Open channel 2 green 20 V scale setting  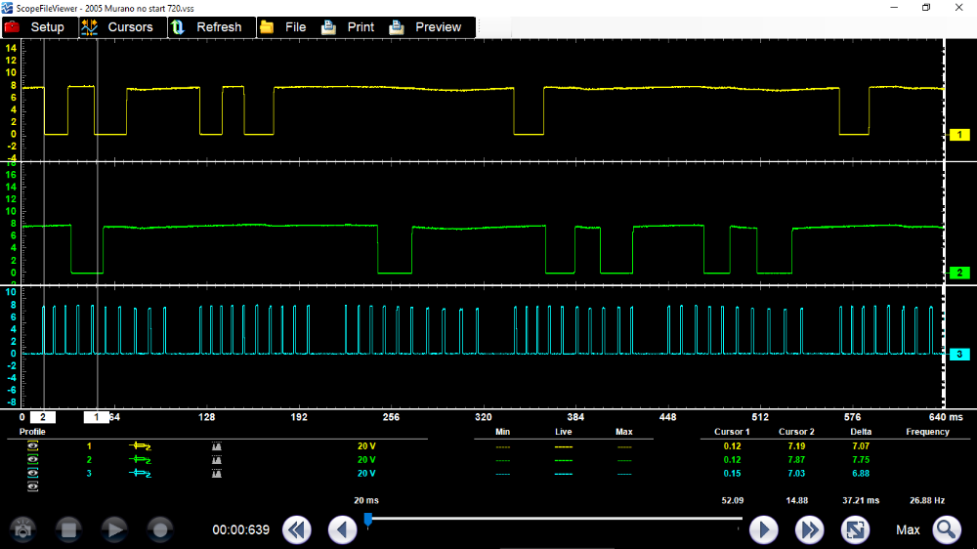(x=367, y=459)
